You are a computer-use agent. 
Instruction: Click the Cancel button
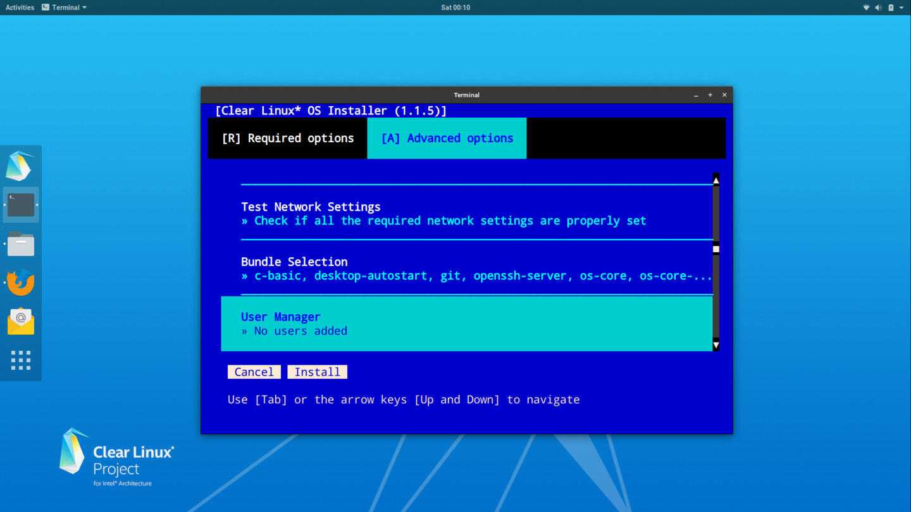254,372
